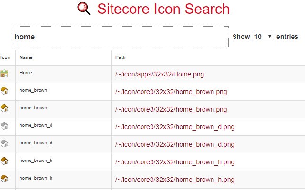Screen dimensions: 305x190
Task: Click the first home_brown_h name cell
Action: [x=36, y=160]
